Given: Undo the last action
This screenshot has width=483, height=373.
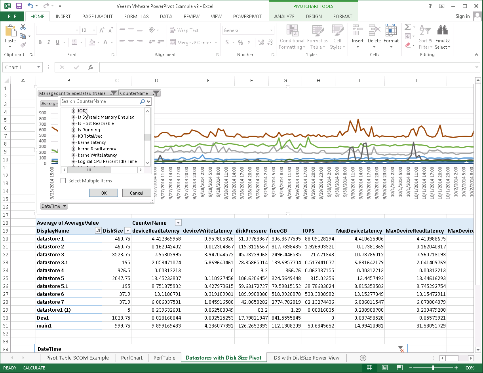Looking at the screenshot, I should (31, 6).
